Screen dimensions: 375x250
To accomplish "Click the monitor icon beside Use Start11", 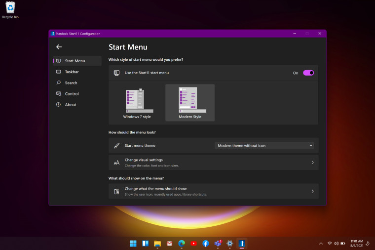I will [x=116, y=73].
